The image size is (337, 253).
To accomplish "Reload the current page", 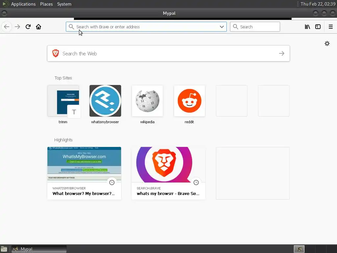I will point(28,27).
